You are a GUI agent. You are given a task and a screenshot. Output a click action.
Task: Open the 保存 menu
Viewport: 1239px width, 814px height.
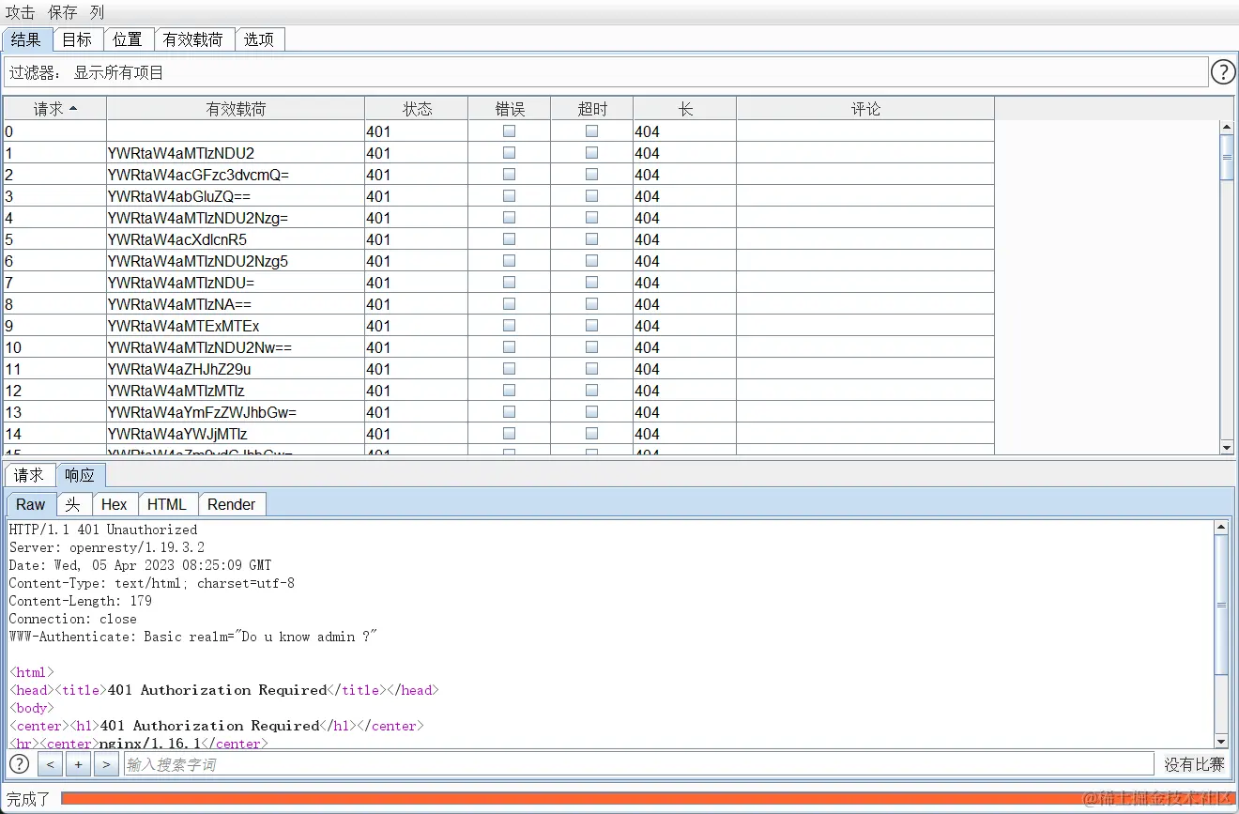(x=63, y=12)
